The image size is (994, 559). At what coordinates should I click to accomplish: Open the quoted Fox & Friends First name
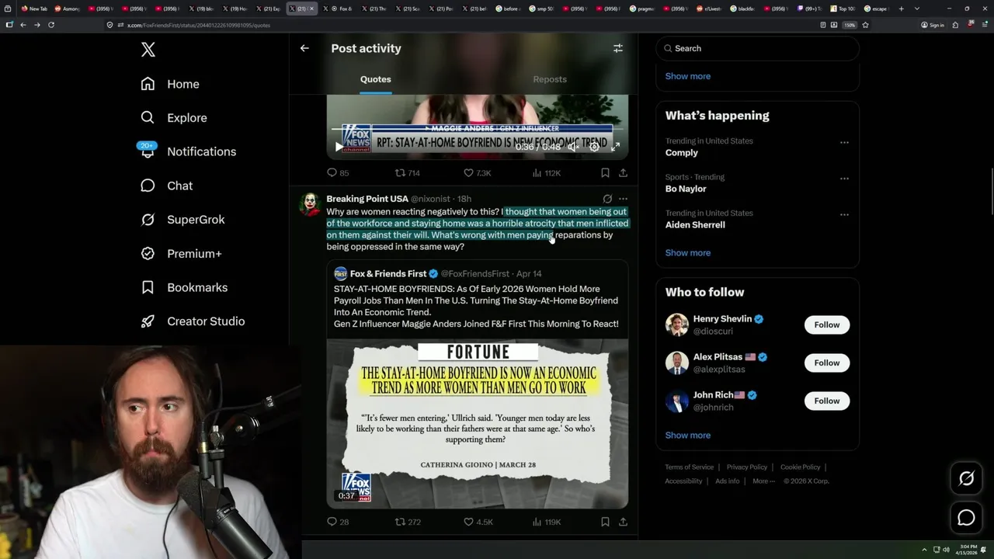[x=388, y=274]
